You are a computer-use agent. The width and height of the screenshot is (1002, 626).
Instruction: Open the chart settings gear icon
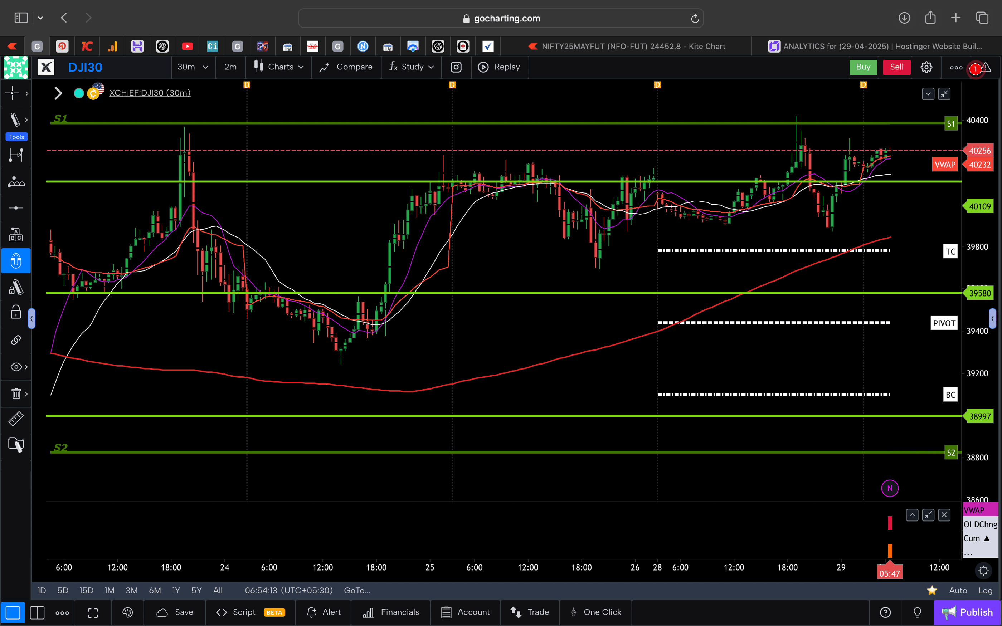[x=926, y=67]
